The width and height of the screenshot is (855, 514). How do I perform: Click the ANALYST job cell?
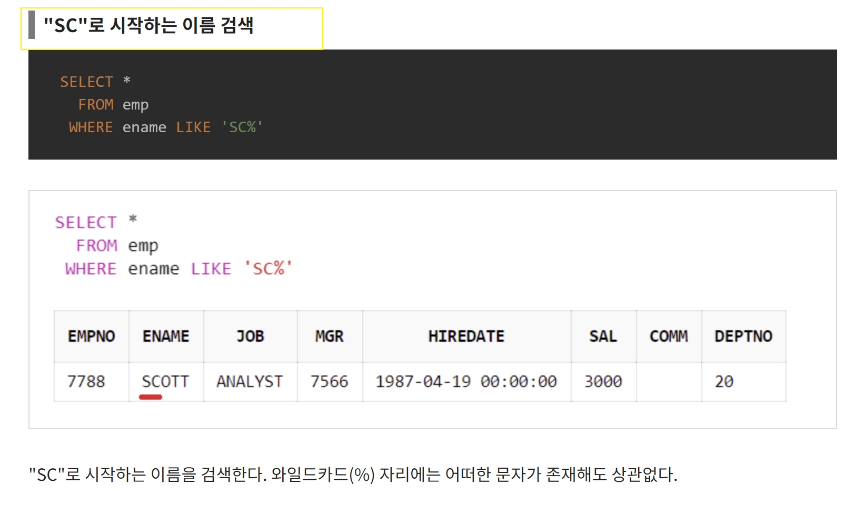[250, 382]
